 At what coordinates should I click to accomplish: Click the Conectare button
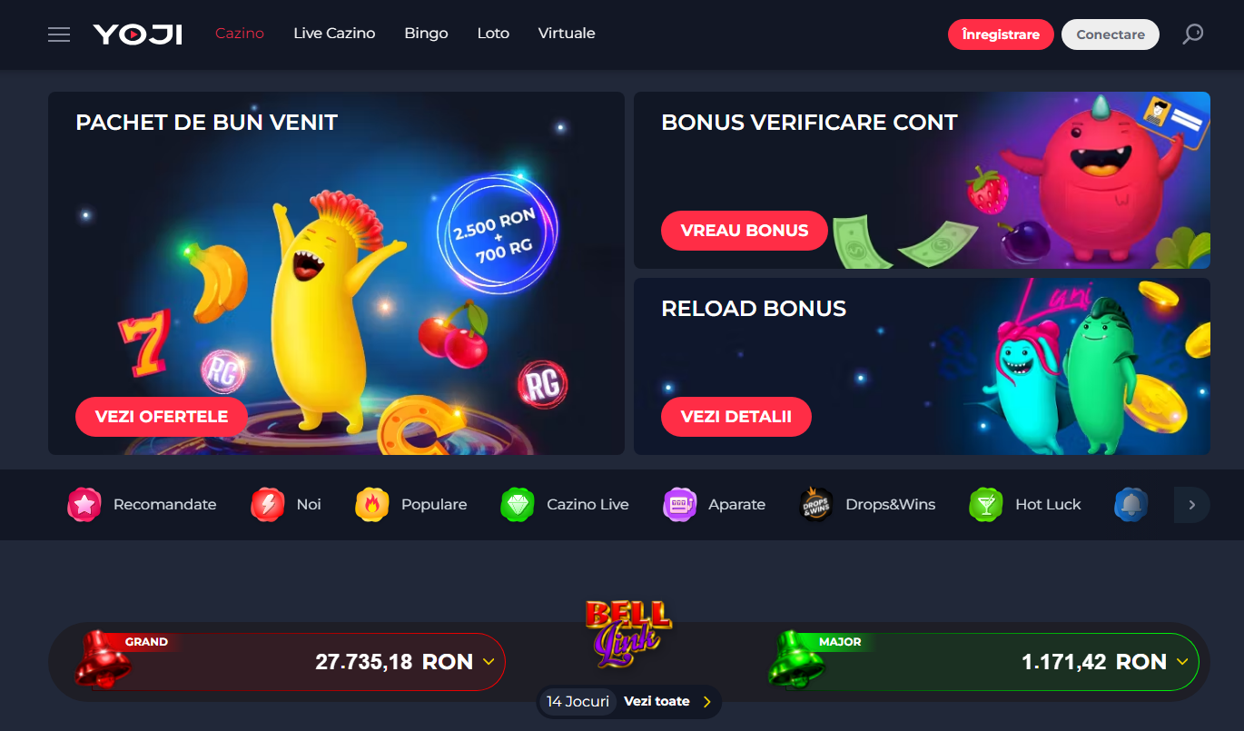pos(1111,35)
